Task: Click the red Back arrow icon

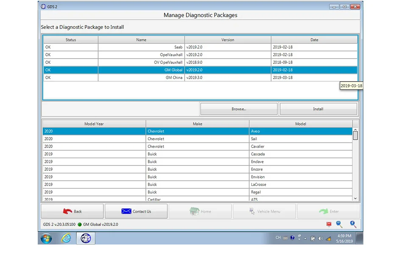Action: click(67, 211)
